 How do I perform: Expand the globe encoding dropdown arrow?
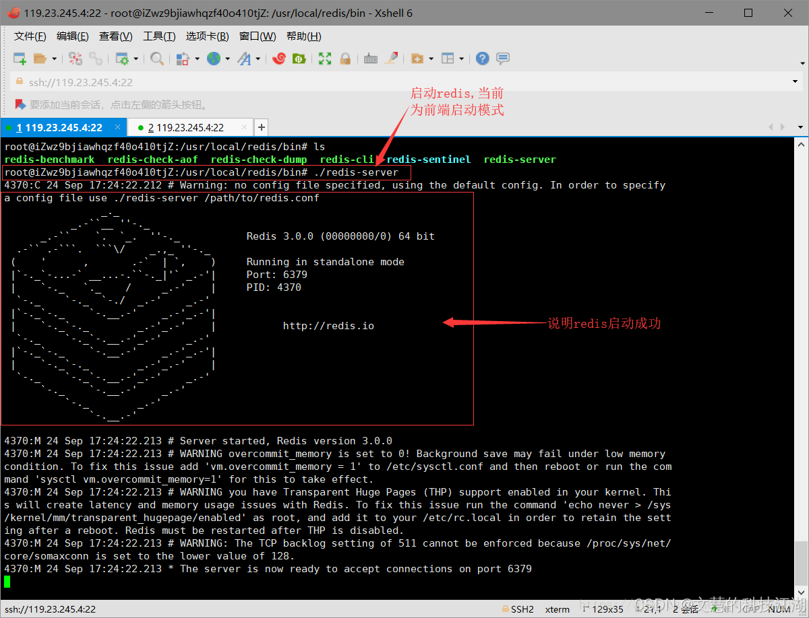click(228, 59)
